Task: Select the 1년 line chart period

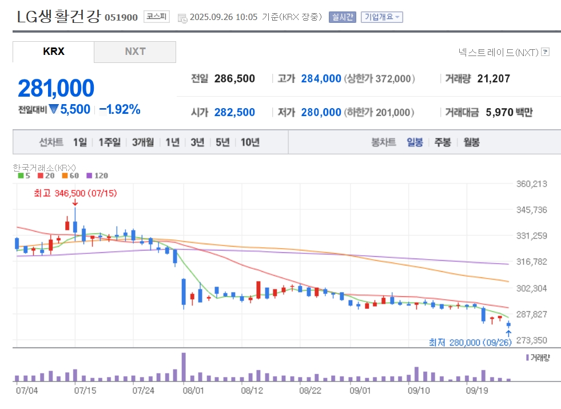Action: tap(173, 142)
